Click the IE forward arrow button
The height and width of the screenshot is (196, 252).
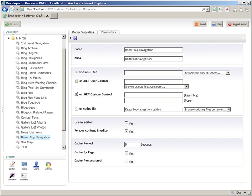[12, 9]
